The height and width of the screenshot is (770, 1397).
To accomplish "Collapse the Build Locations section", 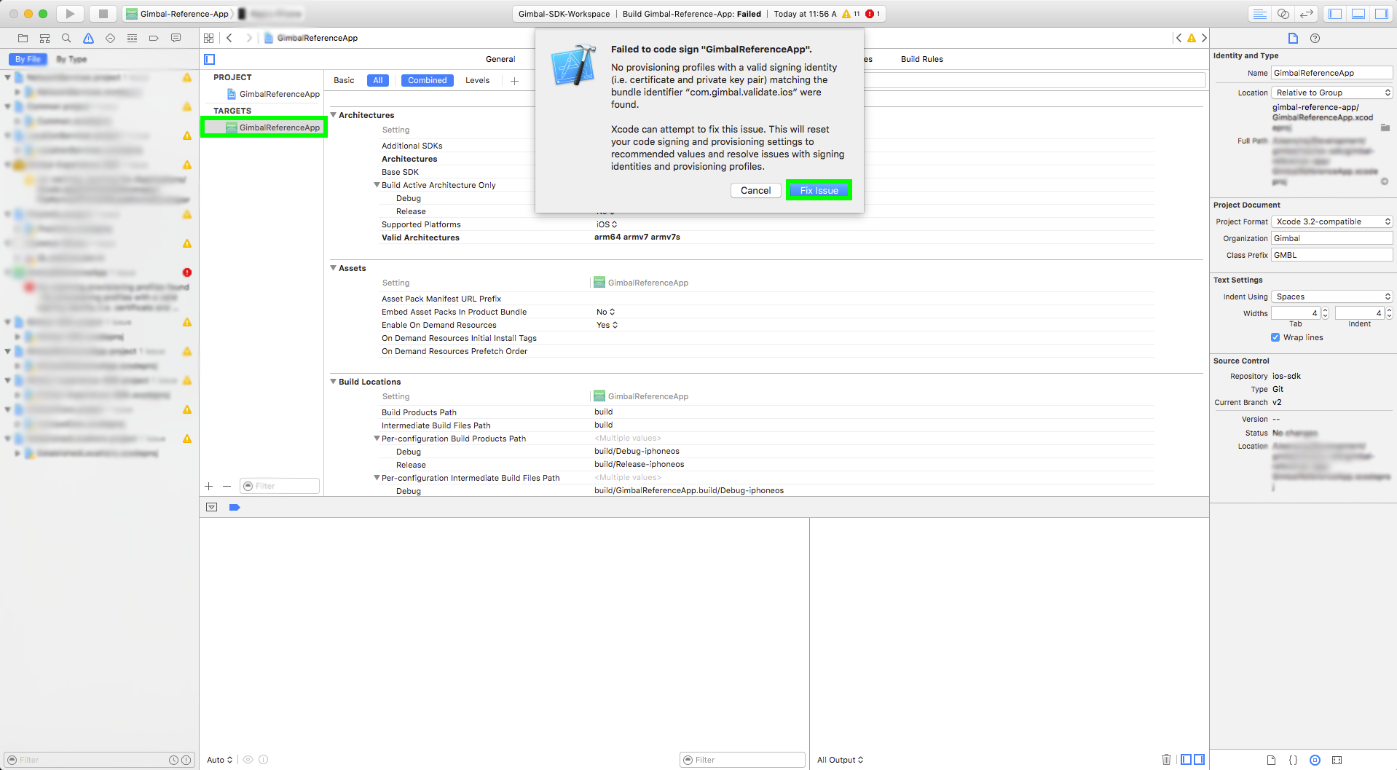I will coord(334,382).
